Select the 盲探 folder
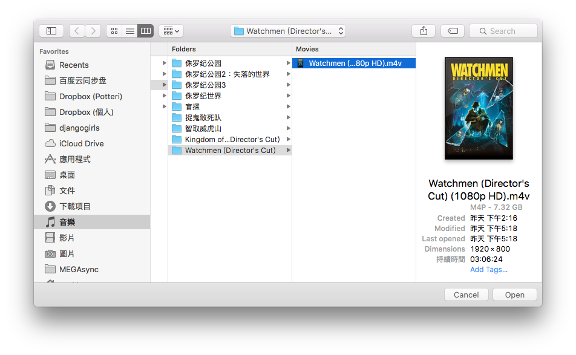 click(x=229, y=107)
